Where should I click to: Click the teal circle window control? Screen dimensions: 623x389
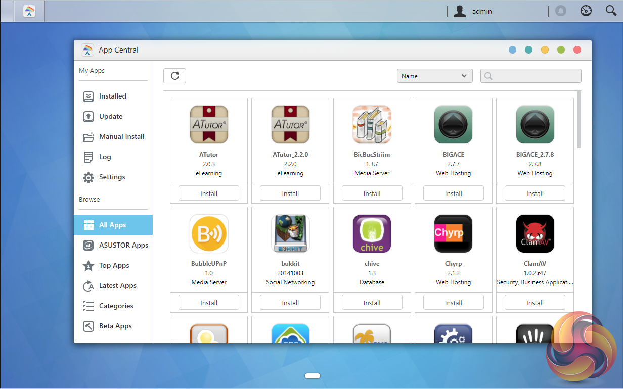point(528,50)
